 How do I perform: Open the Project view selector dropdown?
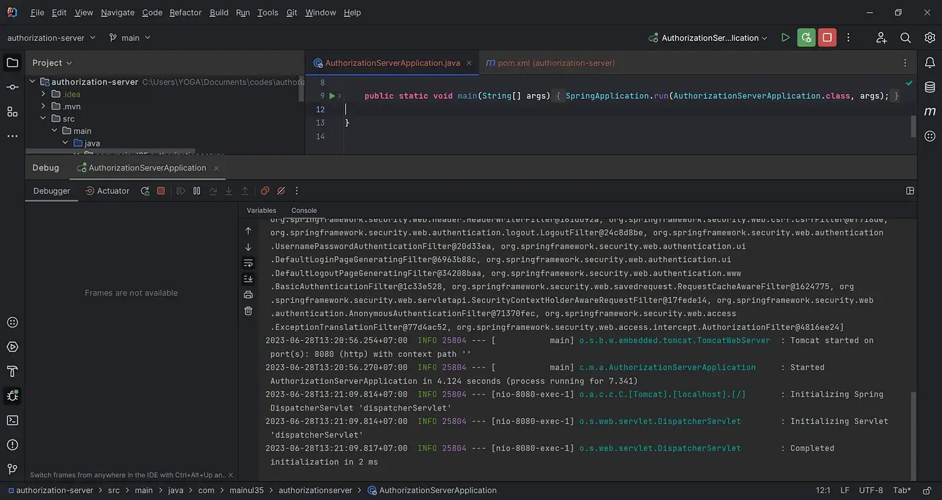click(x=52, y=62)
